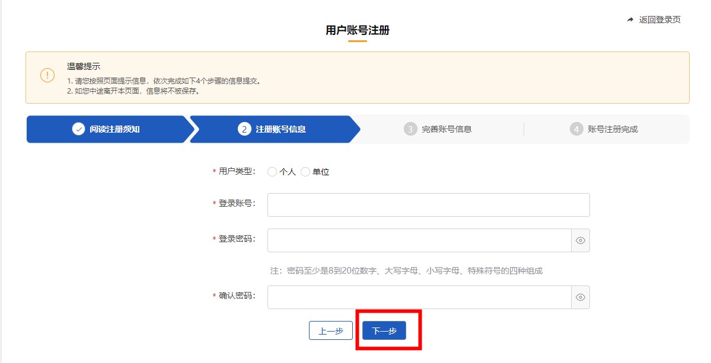711x363 pixels.
Task: Click the 阅读注册须知 step label
Action: (x=110, y=129)
